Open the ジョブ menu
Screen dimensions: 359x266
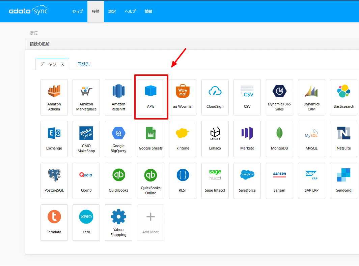tap(78, 11)
